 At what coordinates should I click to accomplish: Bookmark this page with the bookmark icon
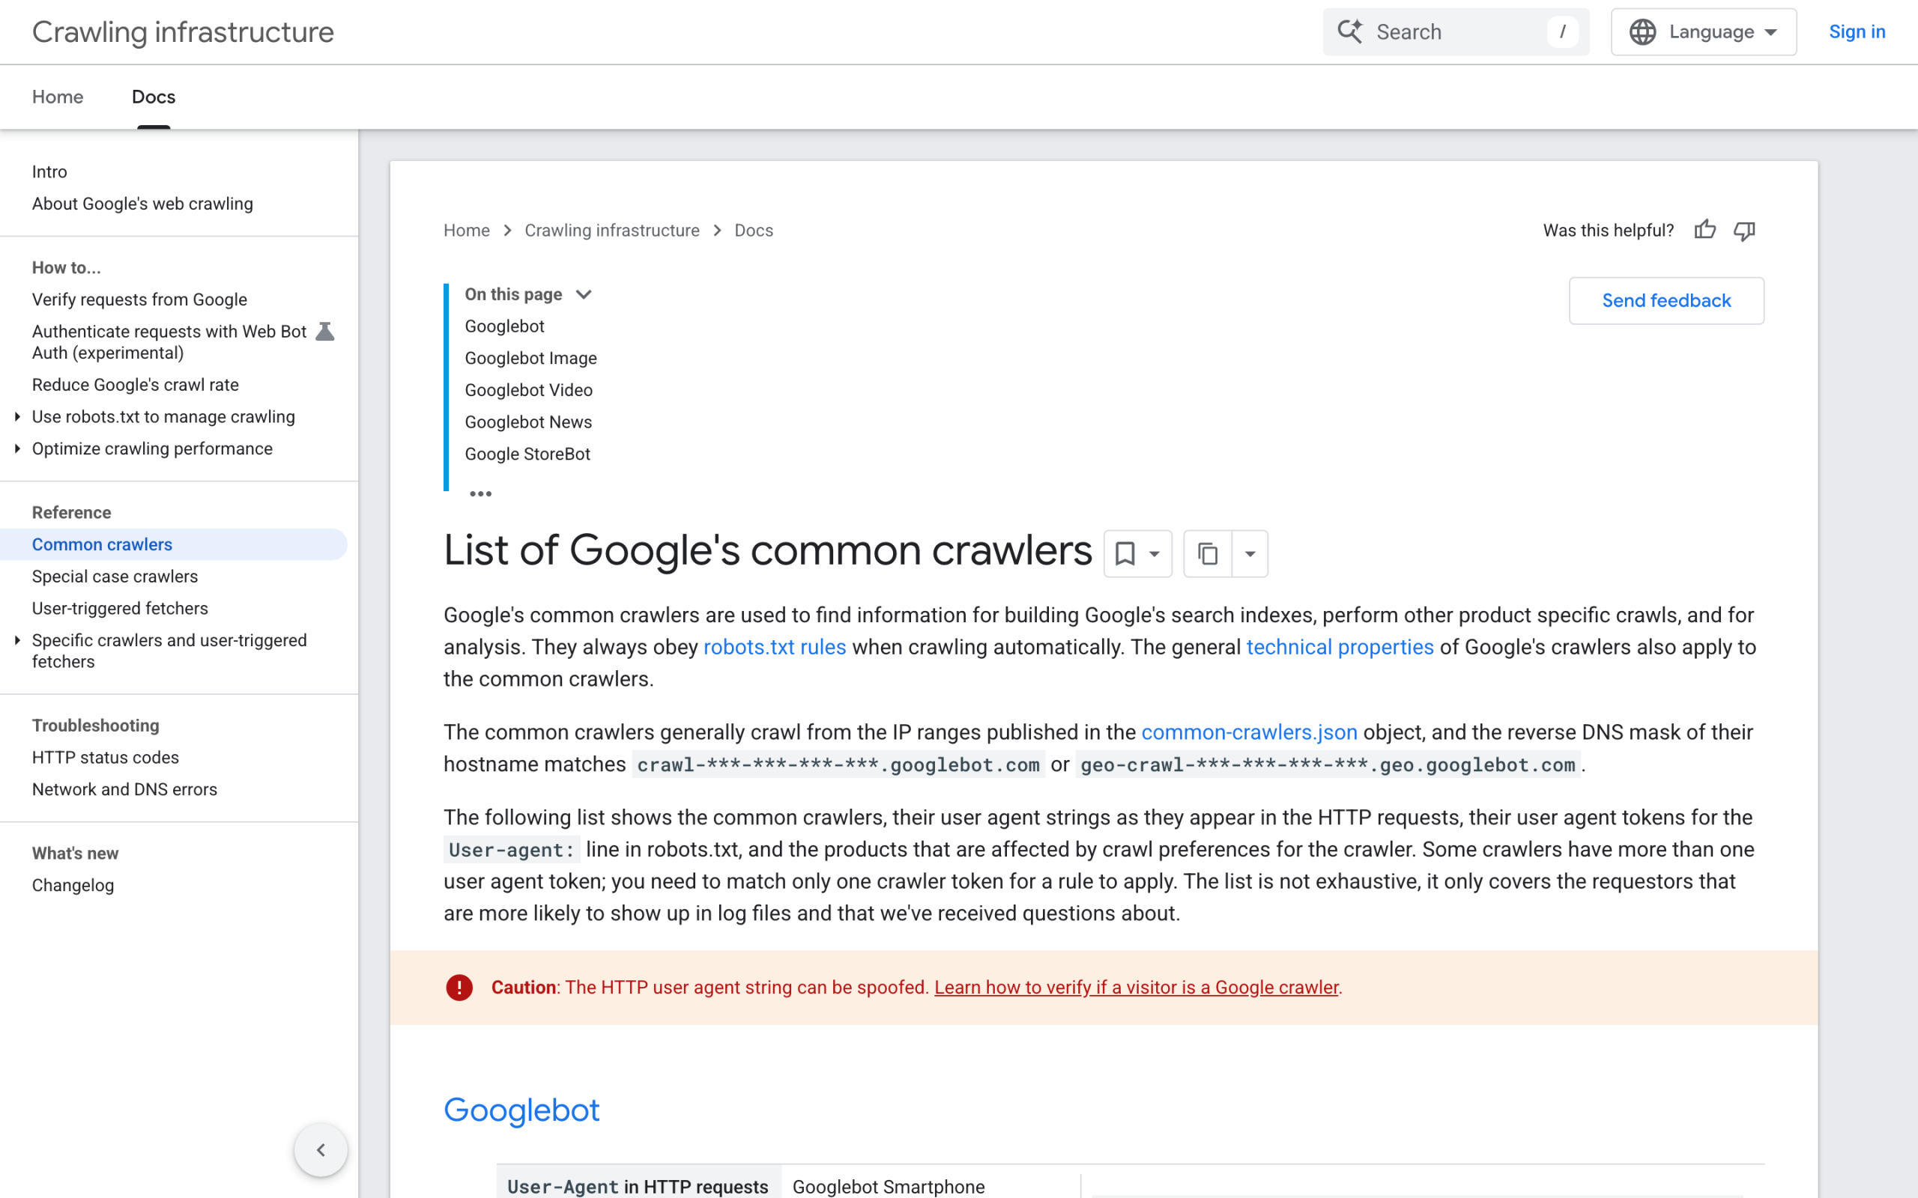coord(1125,553)
